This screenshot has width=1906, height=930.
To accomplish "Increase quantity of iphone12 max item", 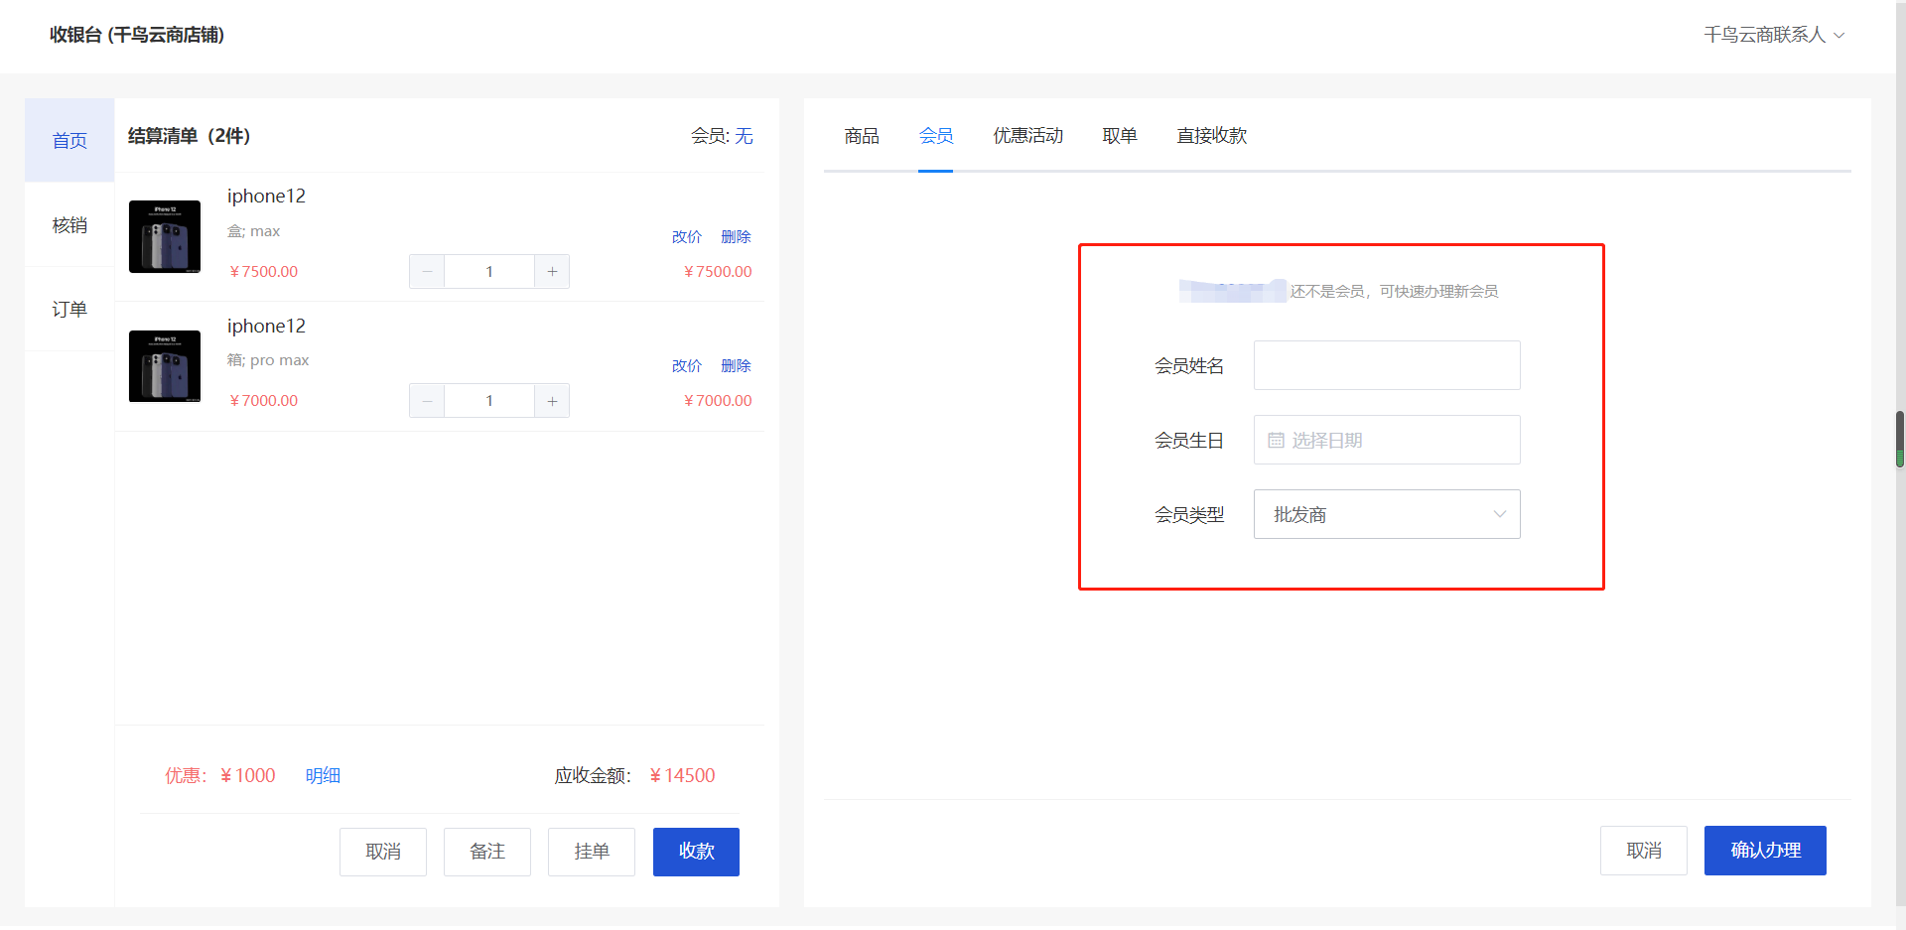I will tap(552, 272).
